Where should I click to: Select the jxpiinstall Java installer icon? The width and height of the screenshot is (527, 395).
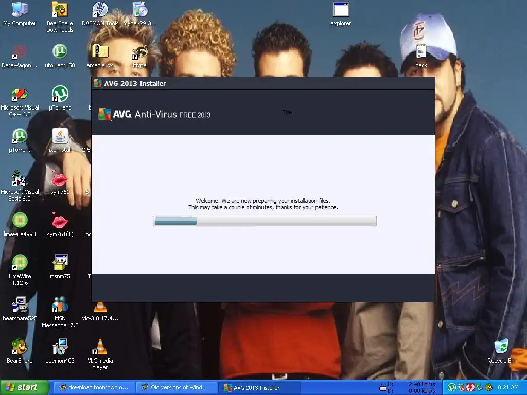point(60,140)
